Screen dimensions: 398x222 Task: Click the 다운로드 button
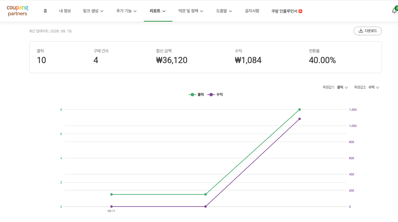click(368, 31)
